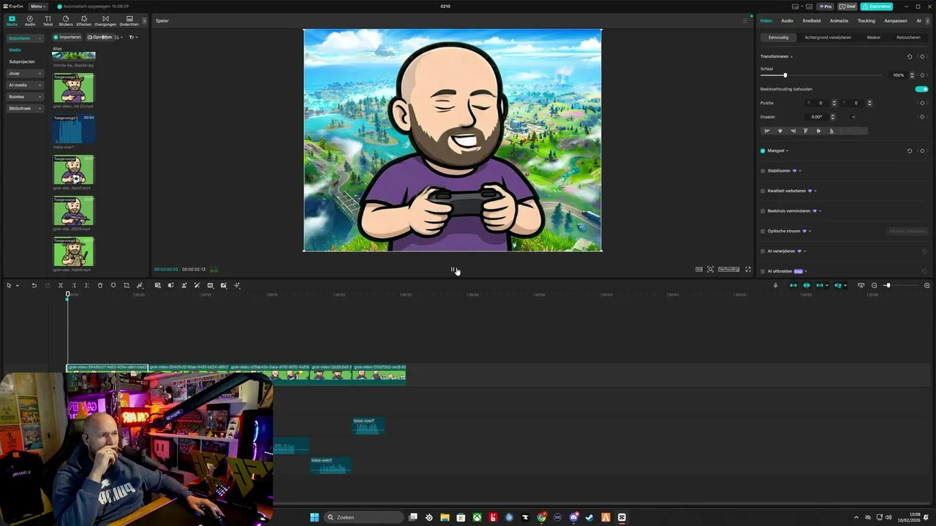Click the Opnemen record button
936x526 pixels.
pos(100,37)
